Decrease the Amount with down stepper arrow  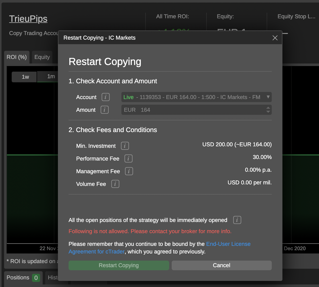pyautogui.click(x=268, y=112)
